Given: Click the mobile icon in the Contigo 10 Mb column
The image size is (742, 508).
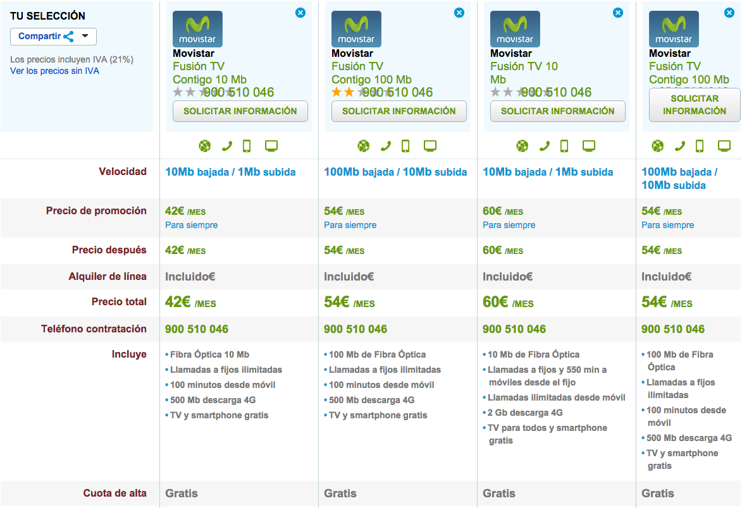Looking at the screenshot, I should point(247,147).
